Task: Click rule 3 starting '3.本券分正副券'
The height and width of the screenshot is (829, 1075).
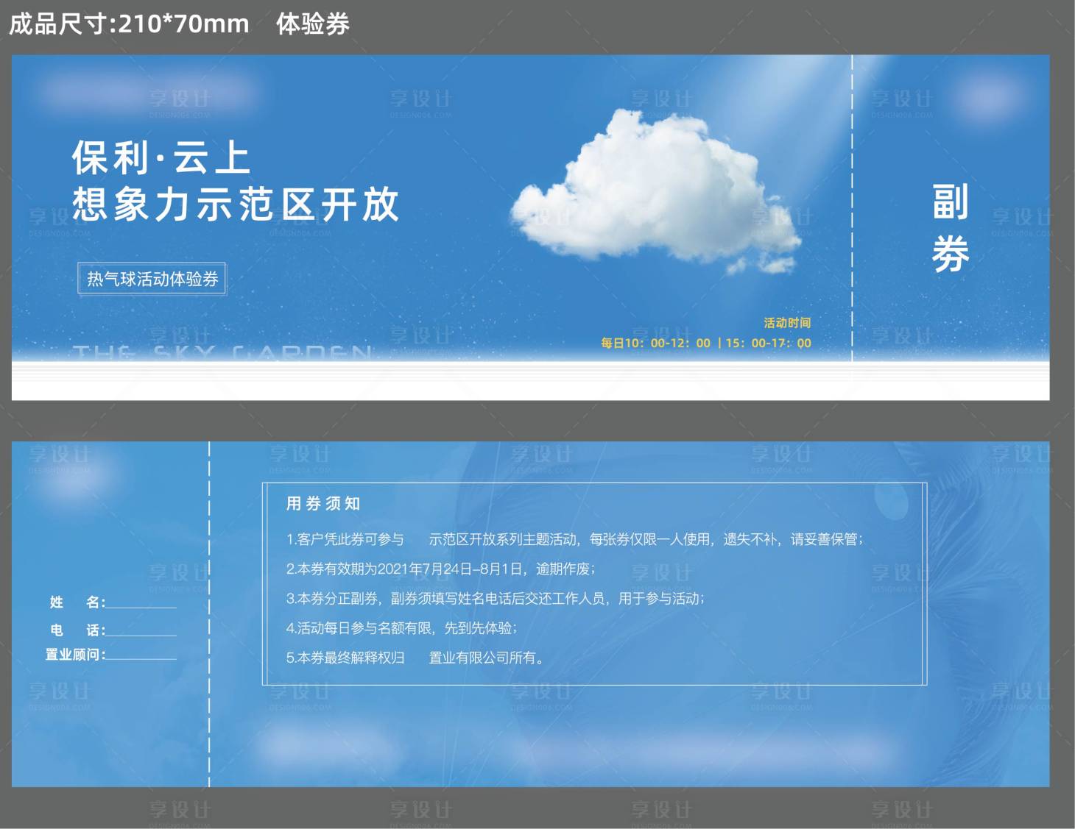Action: coord(495,599)
